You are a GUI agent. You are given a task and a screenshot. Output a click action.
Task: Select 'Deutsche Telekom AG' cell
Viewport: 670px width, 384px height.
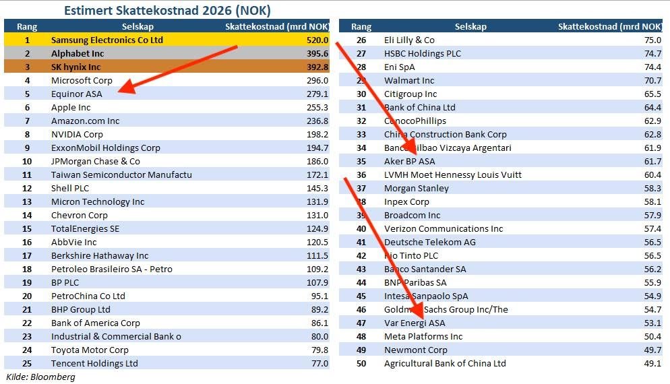(429, 242)
